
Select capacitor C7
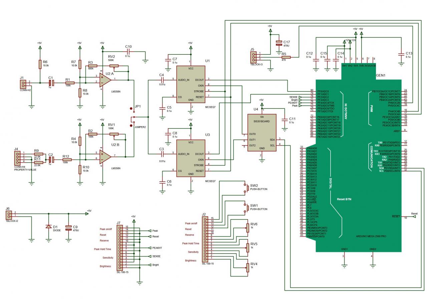(x=168, y=60)
